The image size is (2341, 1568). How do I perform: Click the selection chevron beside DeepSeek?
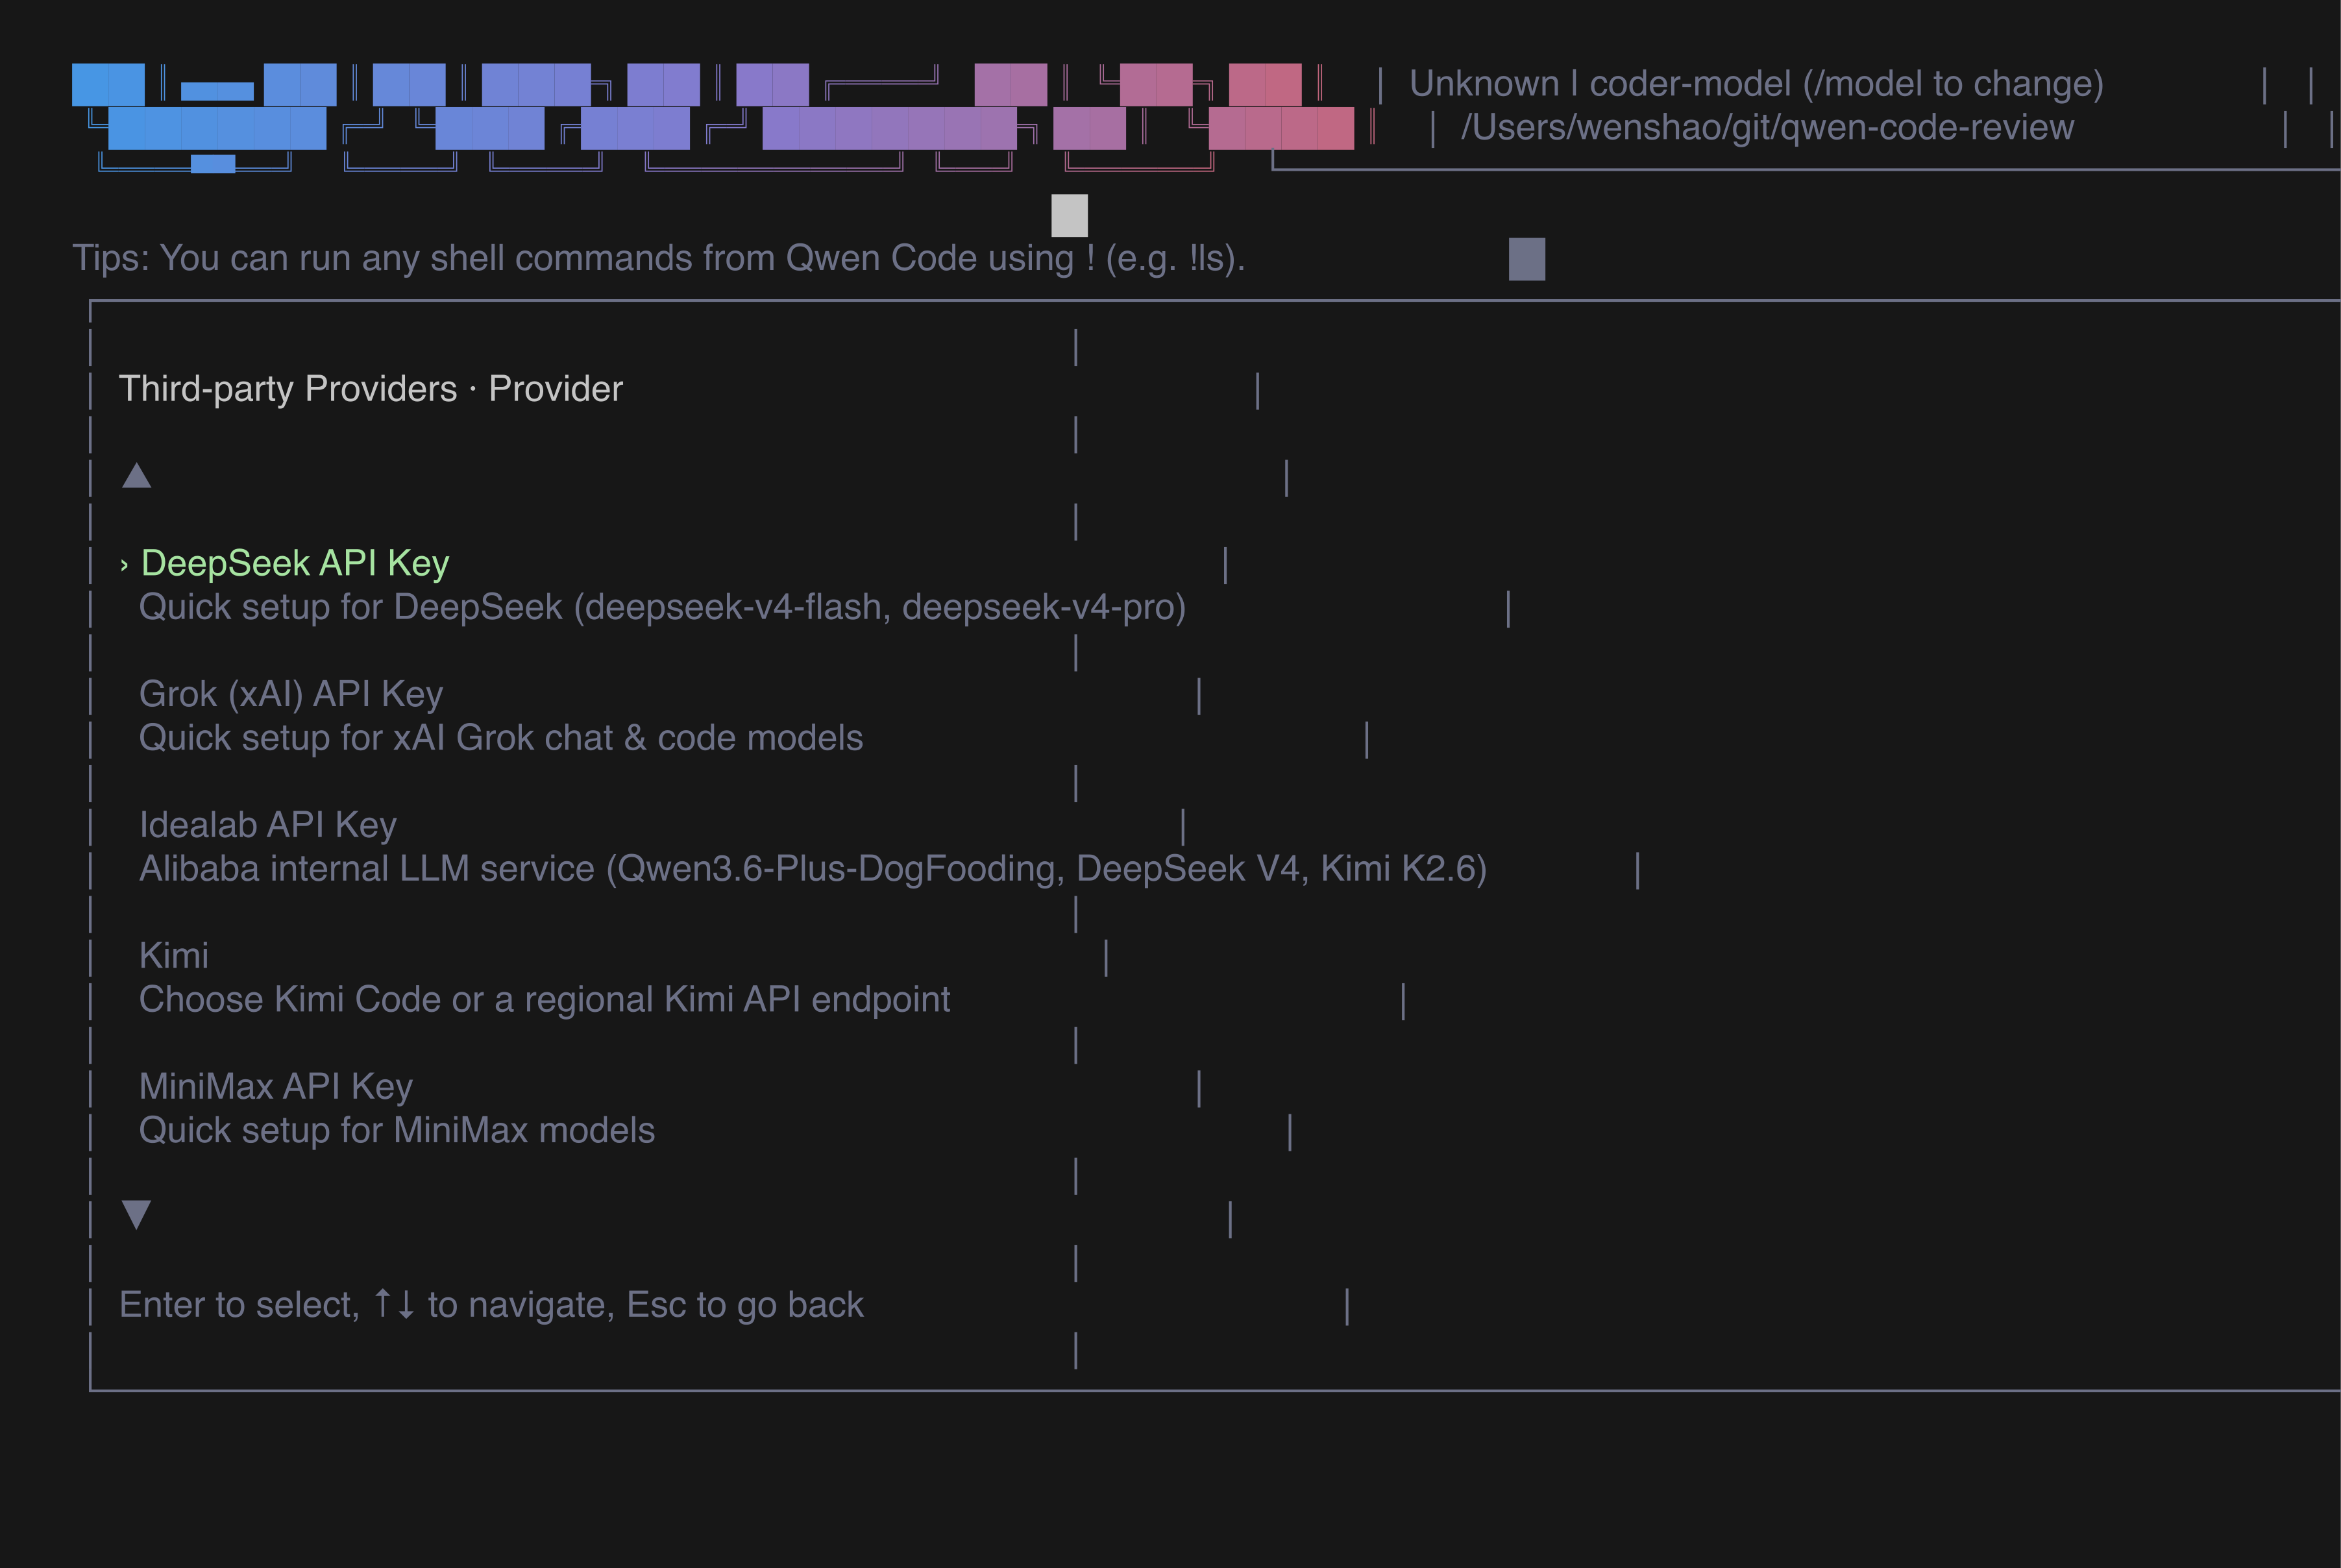tap(124, 565)
